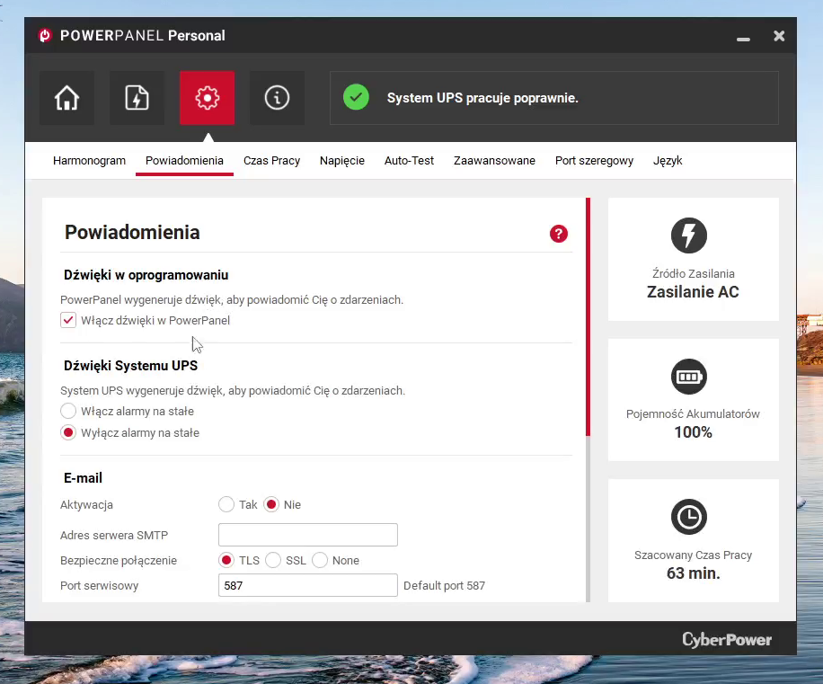Go to the Zaawansowane tab
The height and width of the screenshot is (684, 823).
[x=494, y=161]
